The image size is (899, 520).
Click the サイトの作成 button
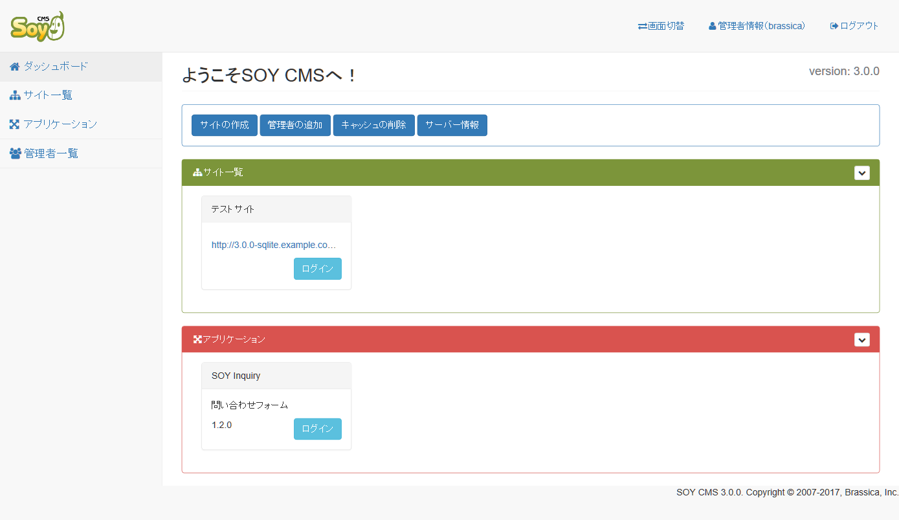[x=225, y=126]
